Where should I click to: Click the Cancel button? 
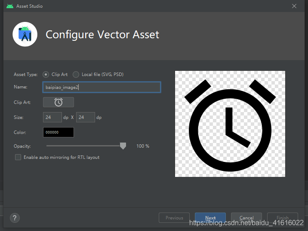[x=246, y=218]
